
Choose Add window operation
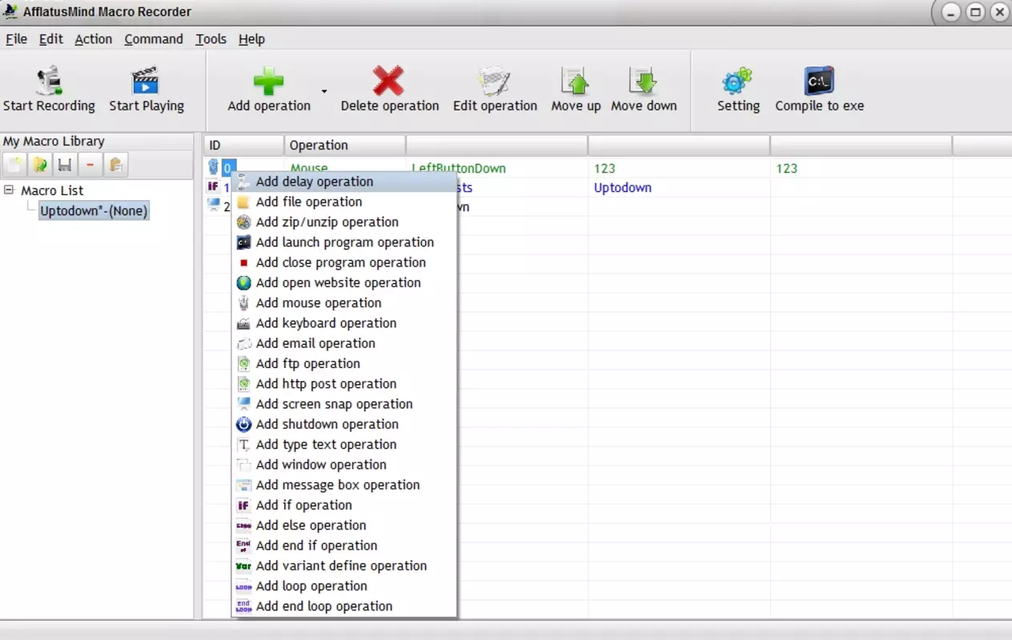(344, 465)
